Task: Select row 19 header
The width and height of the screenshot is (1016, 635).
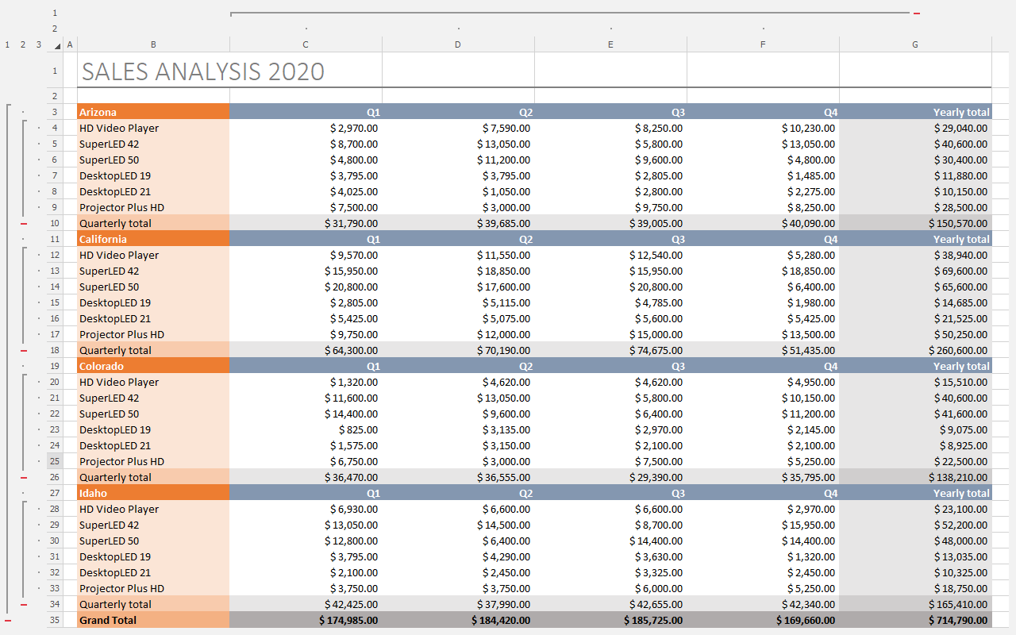Action: click(55, 366)
